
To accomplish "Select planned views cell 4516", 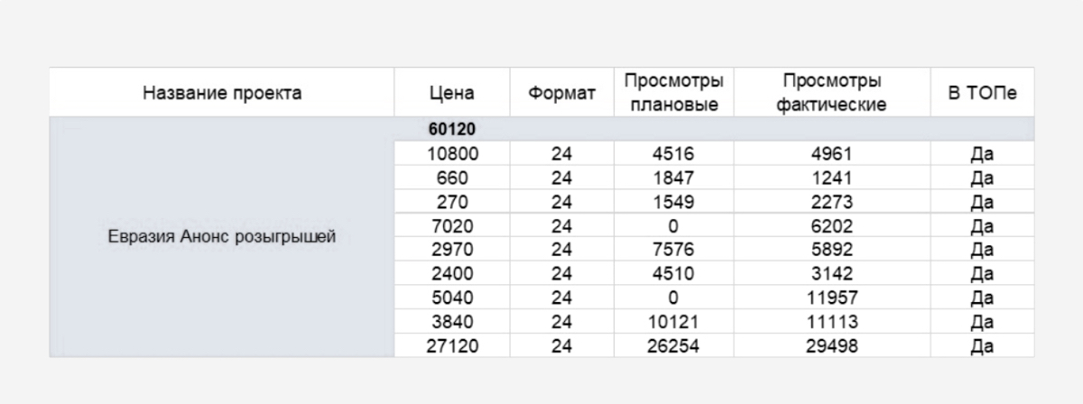I will pos(672,154).
